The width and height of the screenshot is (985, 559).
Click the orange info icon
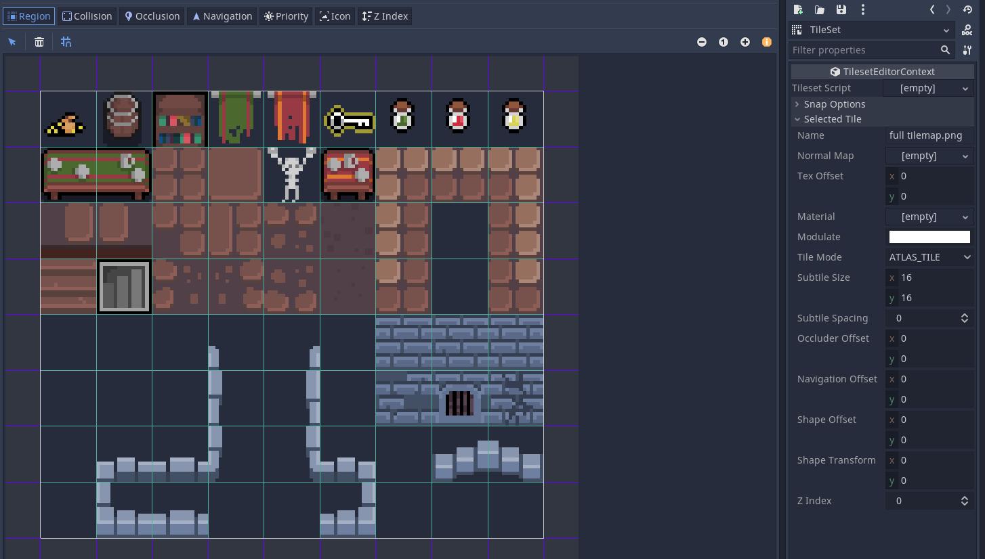[767, 42]
